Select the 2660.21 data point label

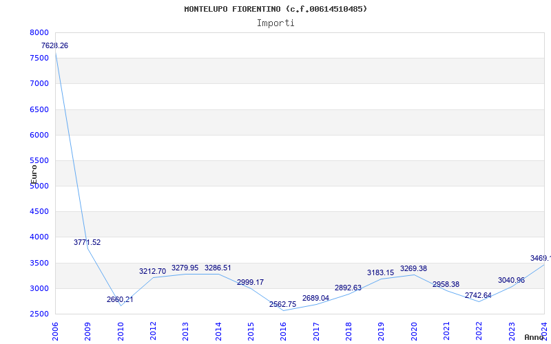click(x=120, y=299)
